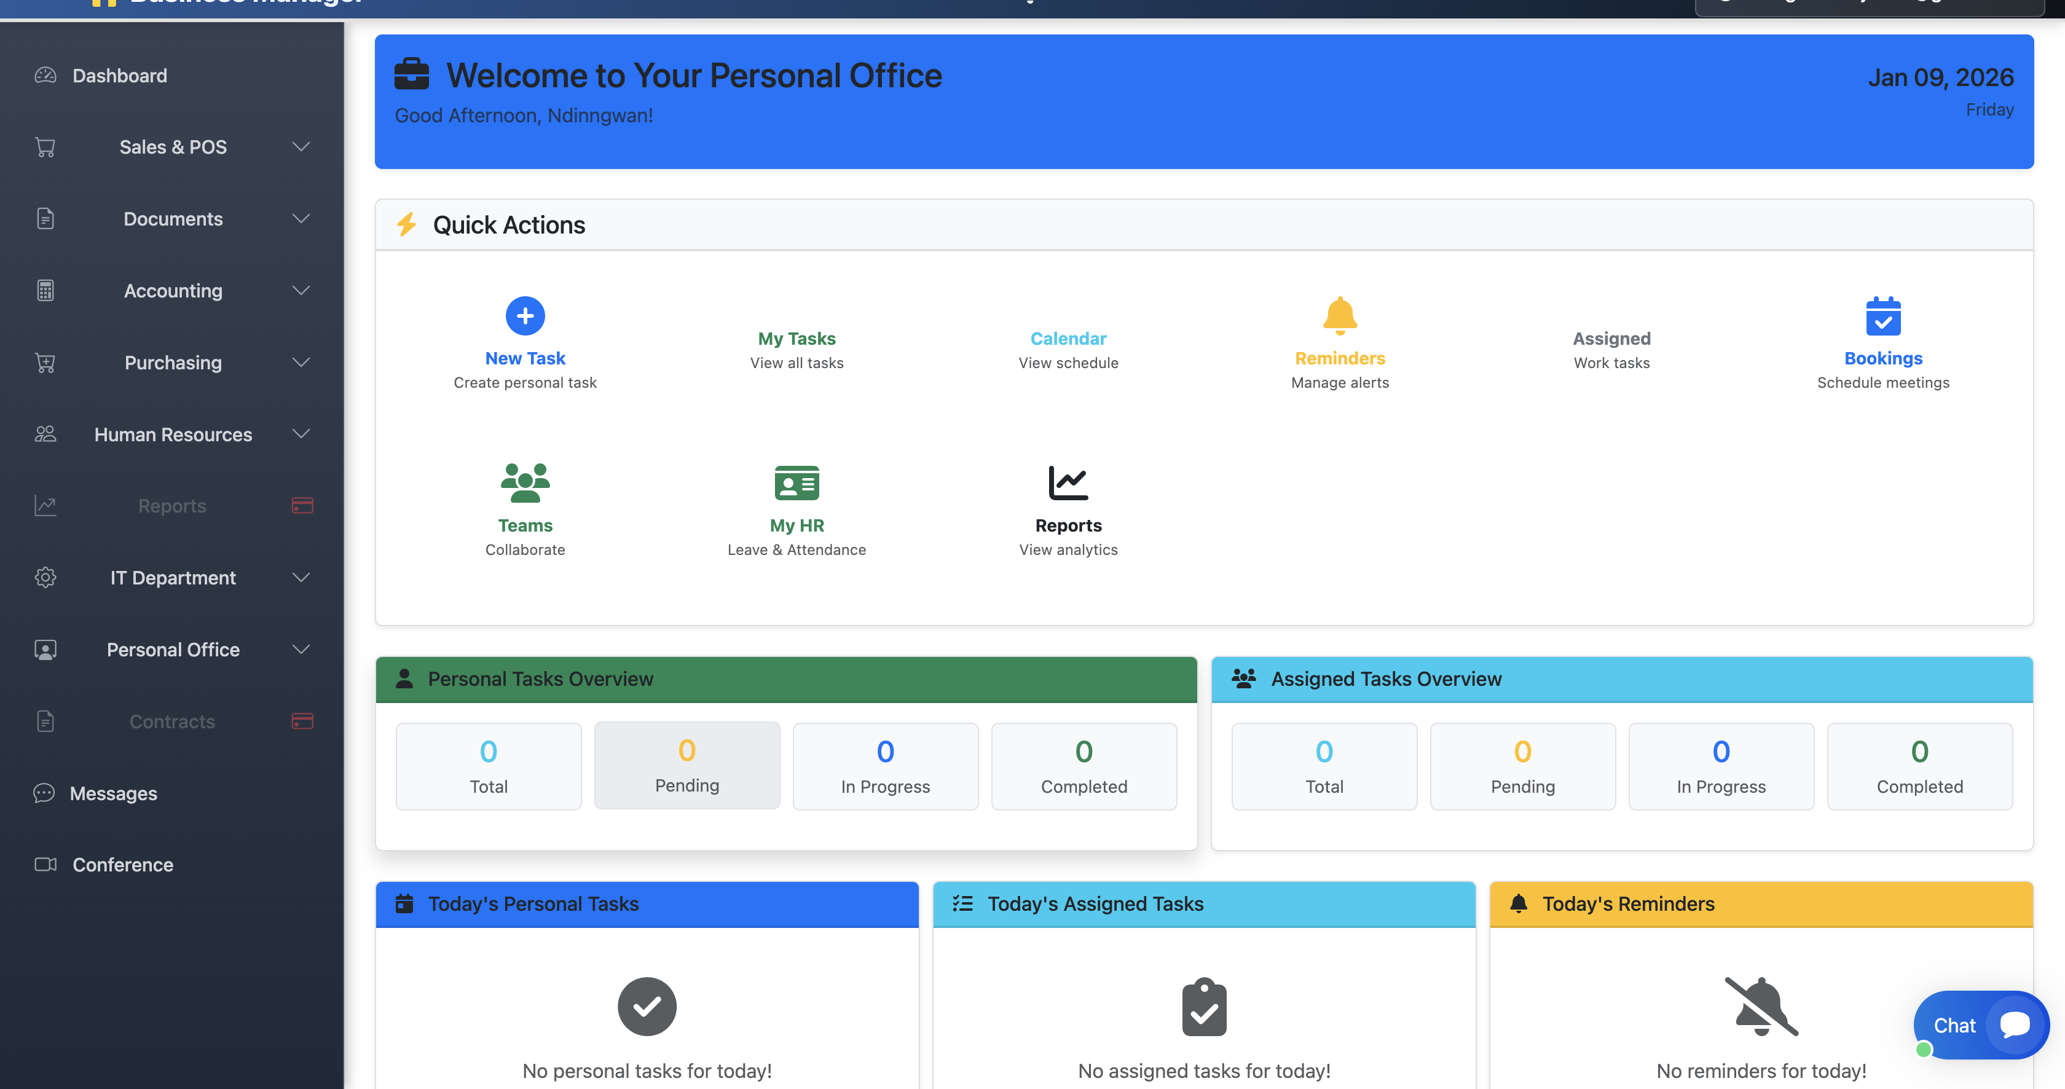Open the Contracts sidebar entry
This screenshot has height=1089, width=2065.
click(172, 721)
